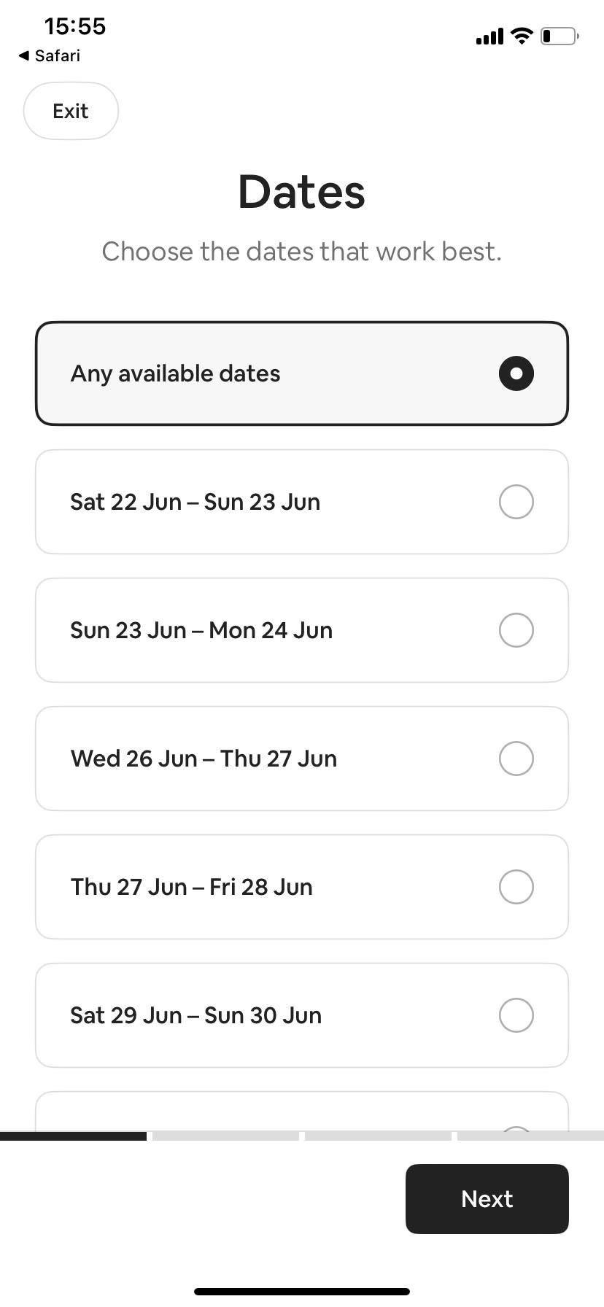
Task: Choose Sat 29 Jun – Sun 30 Jun radio
Action: coord(516,1015)
